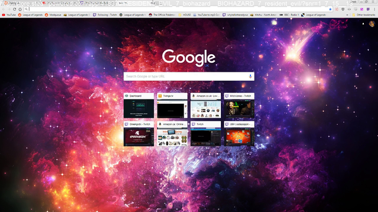378x212 pixels.
Task: Open the (99+) sodapoppin tile
Action: point(239,134)
